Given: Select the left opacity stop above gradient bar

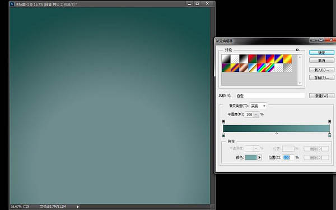Looking at the screenshot, I should [223, 122].
